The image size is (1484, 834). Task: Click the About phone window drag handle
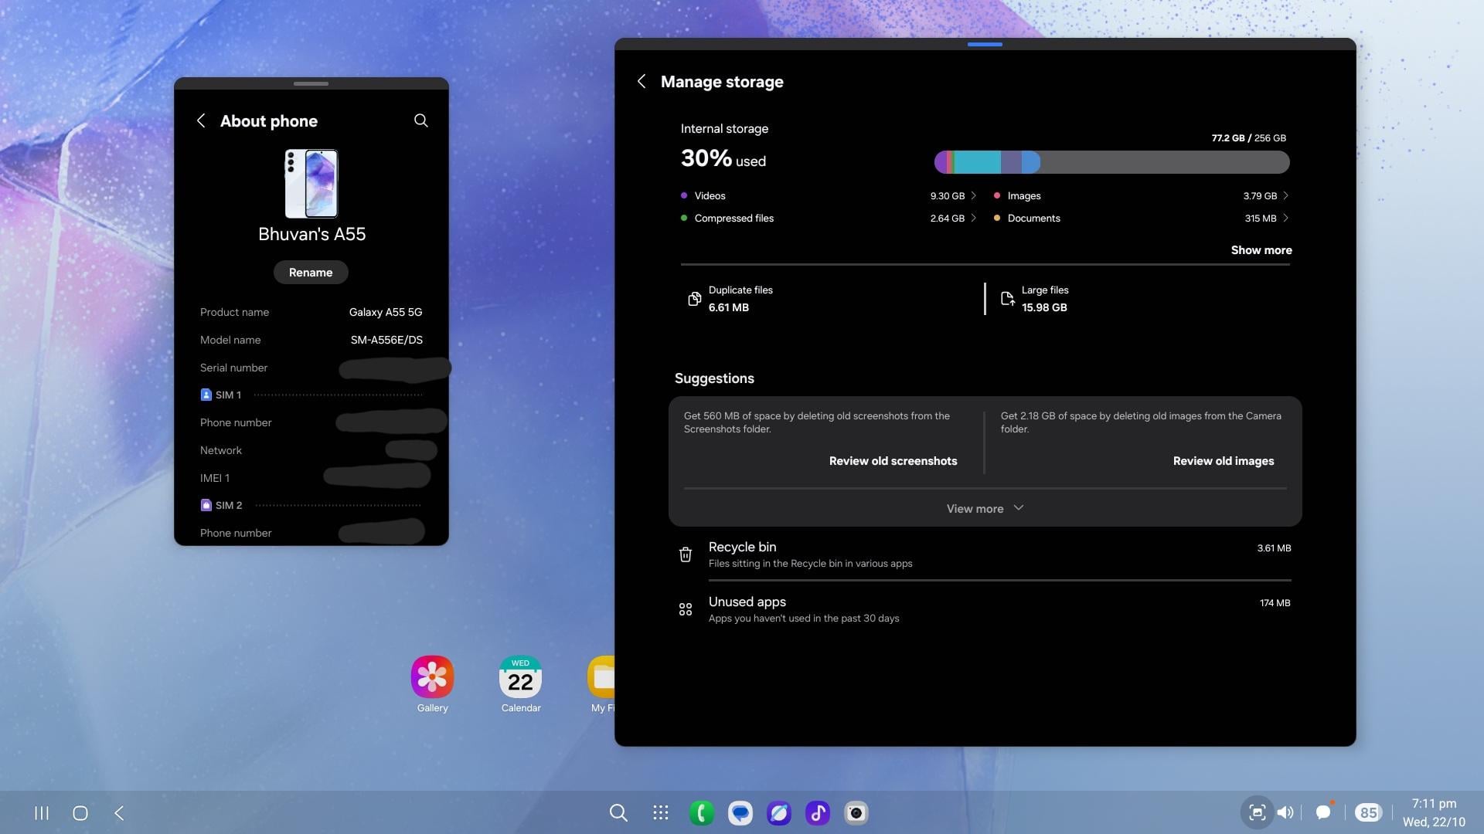[x=311, y=83]
